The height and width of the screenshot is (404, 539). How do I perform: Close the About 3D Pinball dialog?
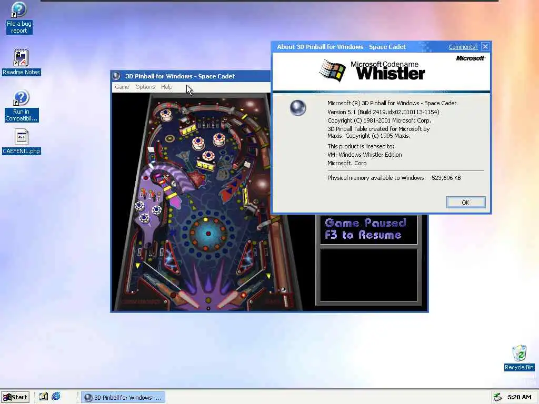(485, 47)
